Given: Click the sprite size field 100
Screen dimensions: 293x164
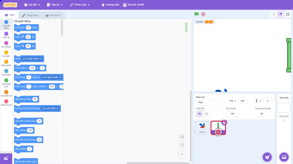Looking at the screenshot, I should pos(232,114).
